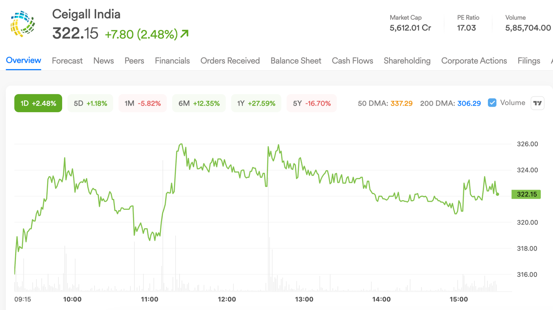553x310 pixels.
Task: Open the Orders Received tab
Action: pos(230,61)
